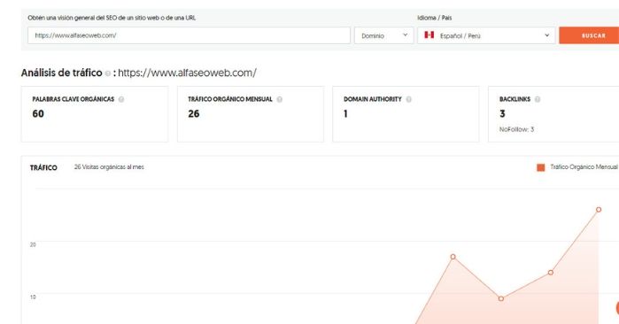
Task: Click info icon beside Backlinks
Action: (538, 99)
